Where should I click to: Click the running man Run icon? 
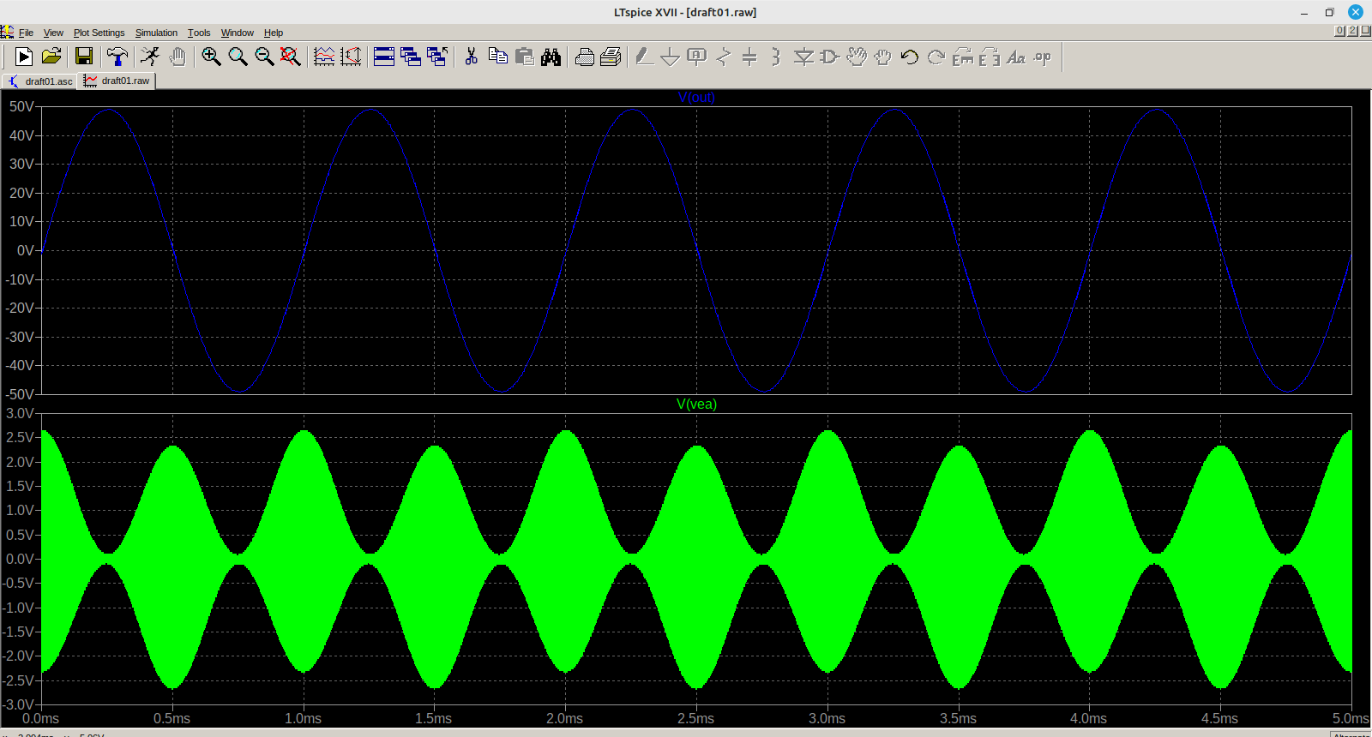(x=150, y=57)
